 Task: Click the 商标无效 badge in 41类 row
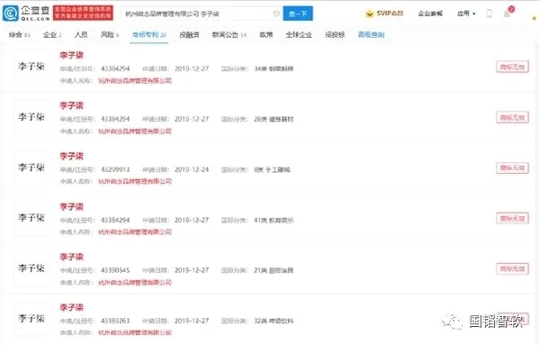pyautogui.click(x=512, y=218)
